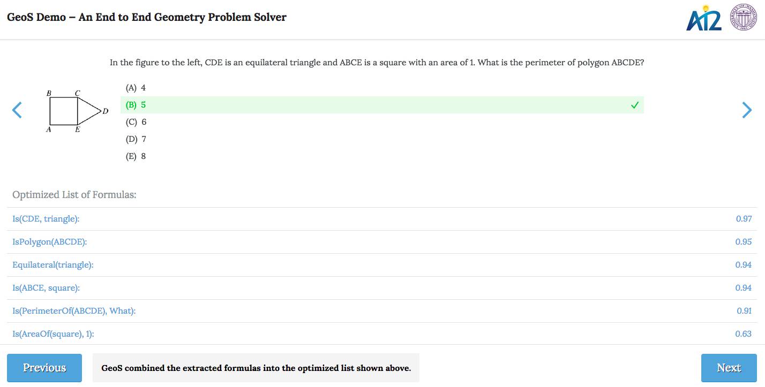Select answer choice (A) 4
765x387 pixels.
point(136,88)
